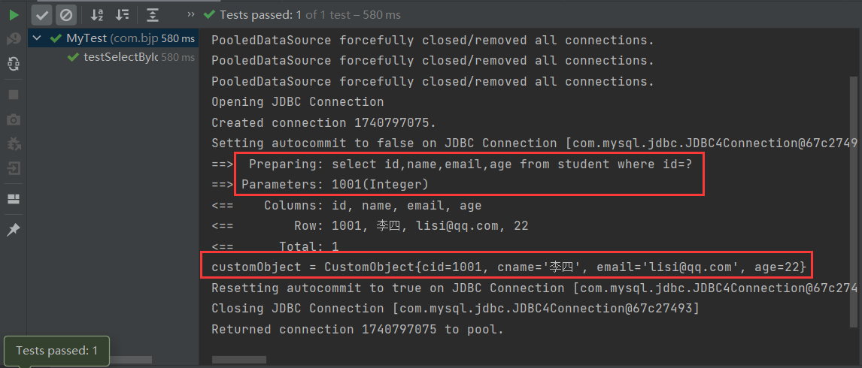The width and height of the screenshot is (862, 368).
Task: Expand all test nodes icon
Action: coord(153,15)
